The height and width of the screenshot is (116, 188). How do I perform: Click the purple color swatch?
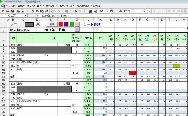[x=66, y=24]
